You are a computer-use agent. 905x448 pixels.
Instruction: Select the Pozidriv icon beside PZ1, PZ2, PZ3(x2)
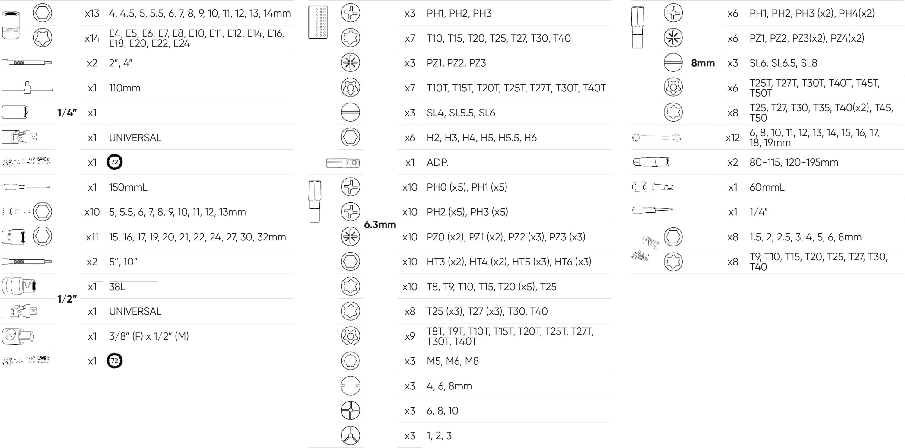673,38
